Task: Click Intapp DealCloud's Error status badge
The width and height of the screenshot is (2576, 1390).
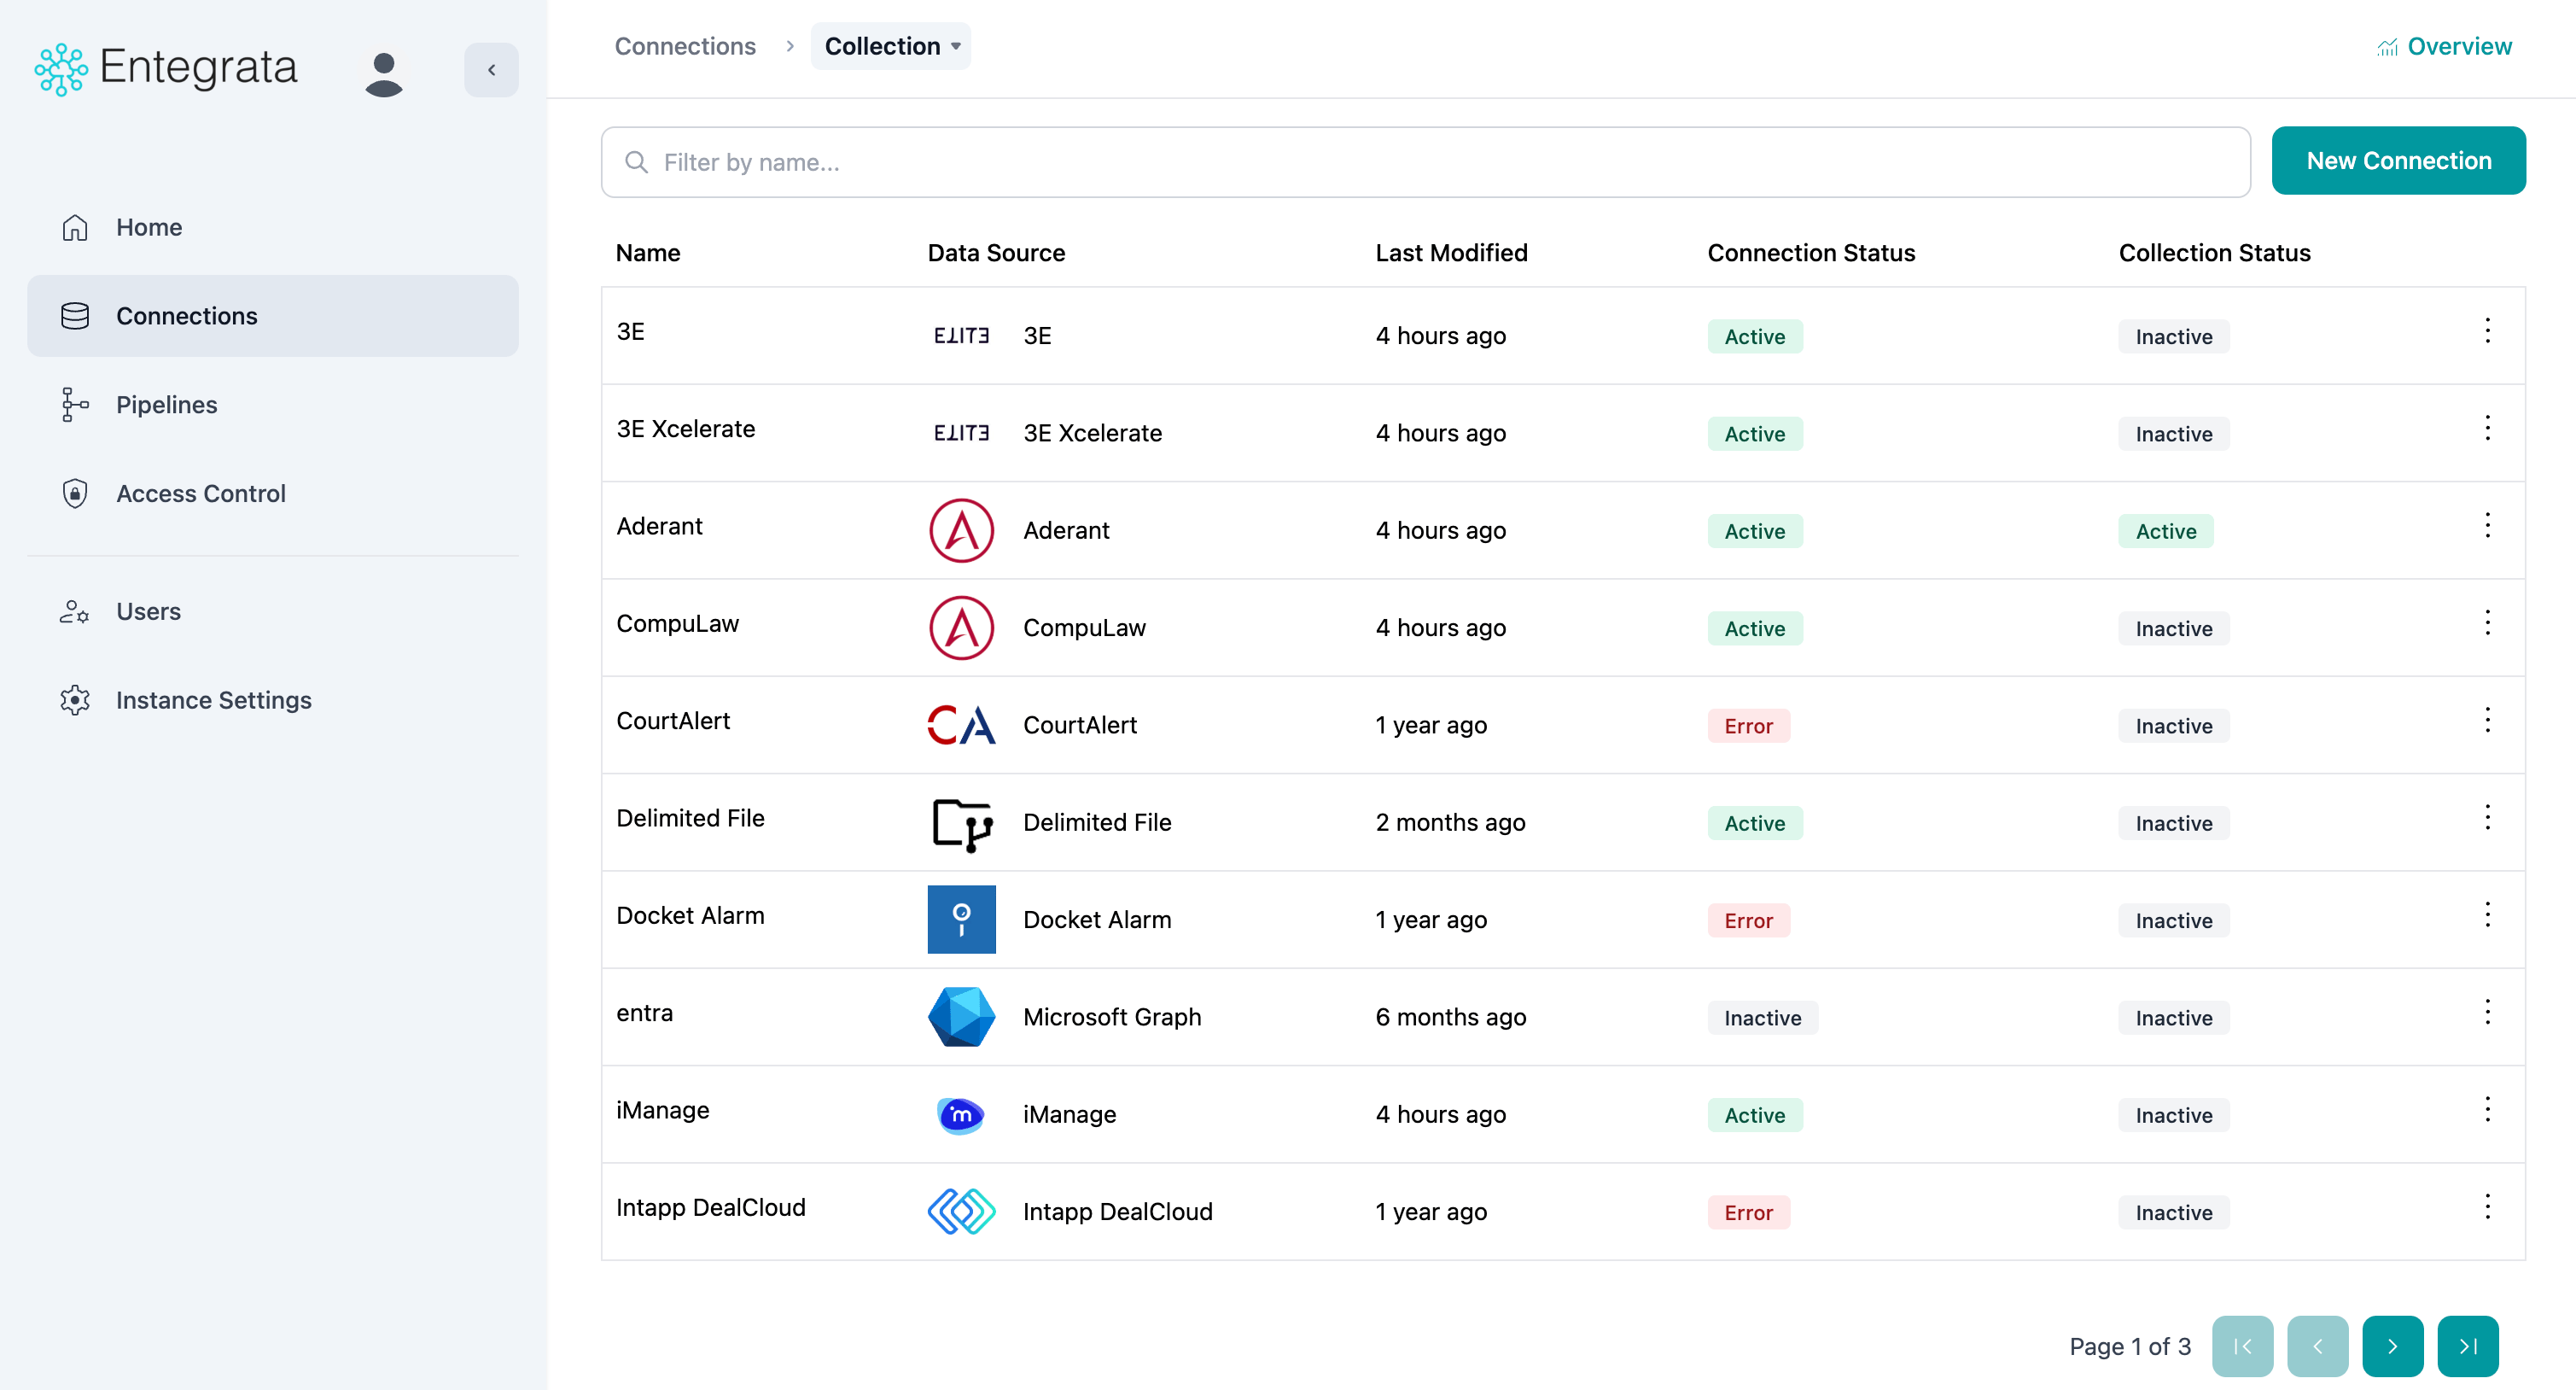Action: pos(1748,1213)
